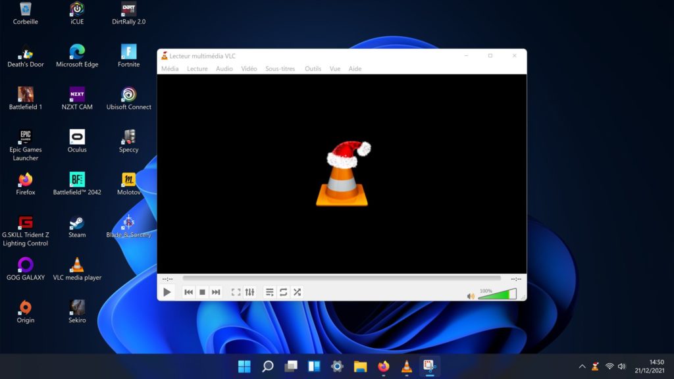Select the Fortnite desktop icon

pos(128,56)
